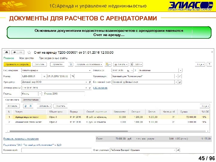The image size is (216, 162).
Task: Click the Подключить к ЭДО link
Action: pyautogui.click(x=32, y=145)
